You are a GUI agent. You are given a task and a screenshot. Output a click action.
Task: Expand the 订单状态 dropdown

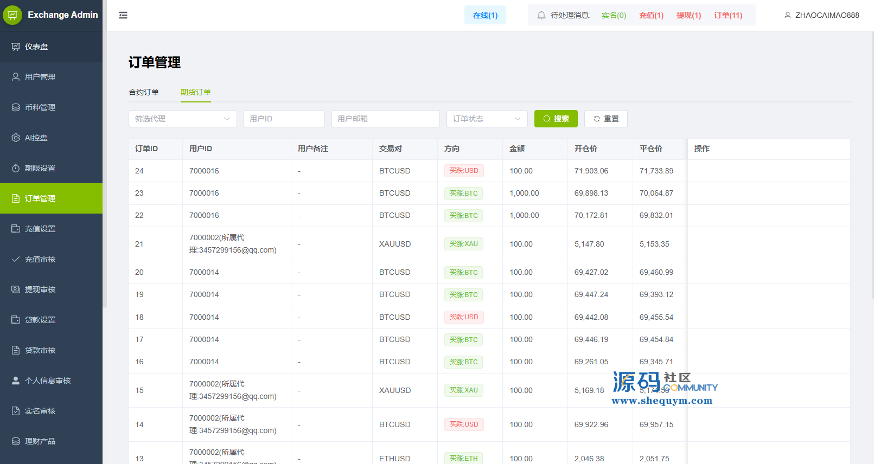pos(487,119)
